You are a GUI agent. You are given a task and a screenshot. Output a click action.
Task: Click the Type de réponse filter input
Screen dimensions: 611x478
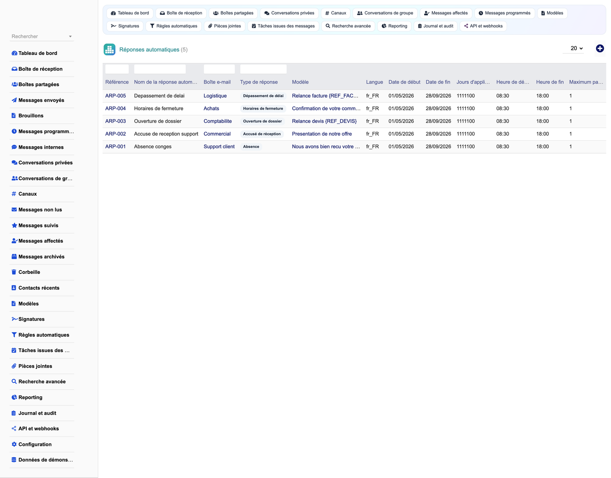click(x=263, y=69)
